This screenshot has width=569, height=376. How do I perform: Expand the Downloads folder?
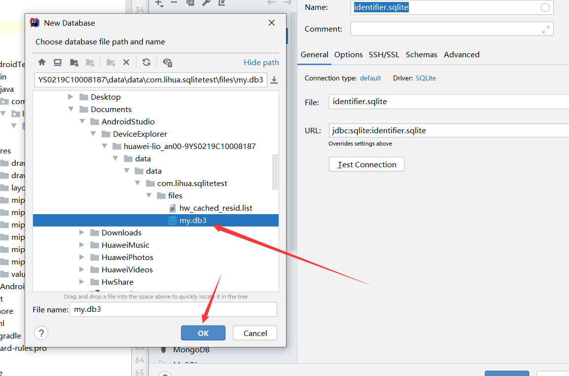(82, 232)
